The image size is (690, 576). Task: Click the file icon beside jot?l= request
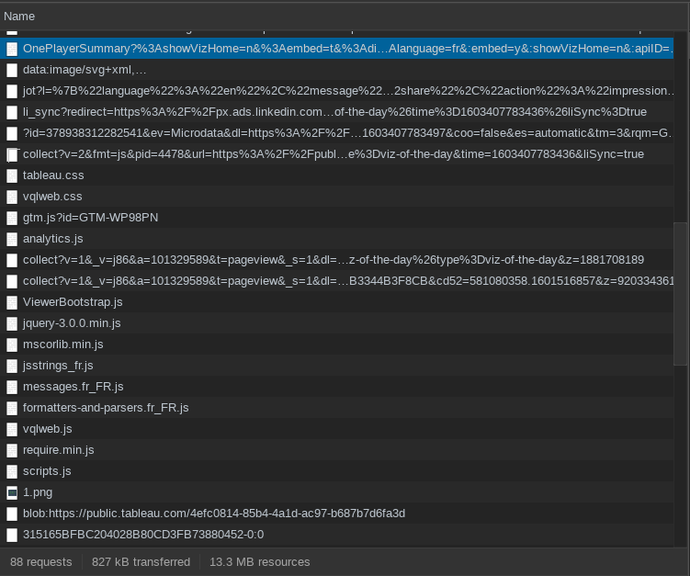coord(12,91)
